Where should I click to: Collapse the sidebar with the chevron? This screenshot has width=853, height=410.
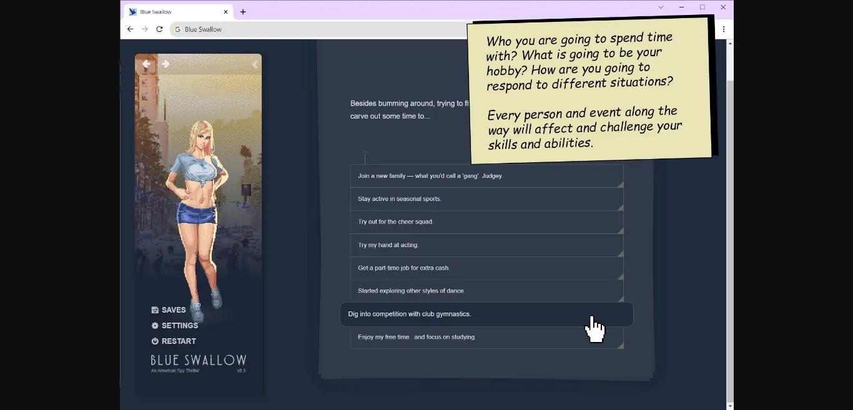255,64
